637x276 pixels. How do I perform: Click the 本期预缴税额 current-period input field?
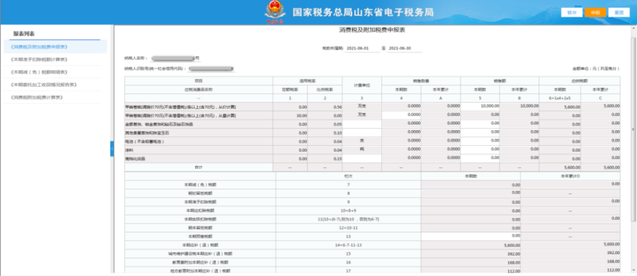[471, 236]
